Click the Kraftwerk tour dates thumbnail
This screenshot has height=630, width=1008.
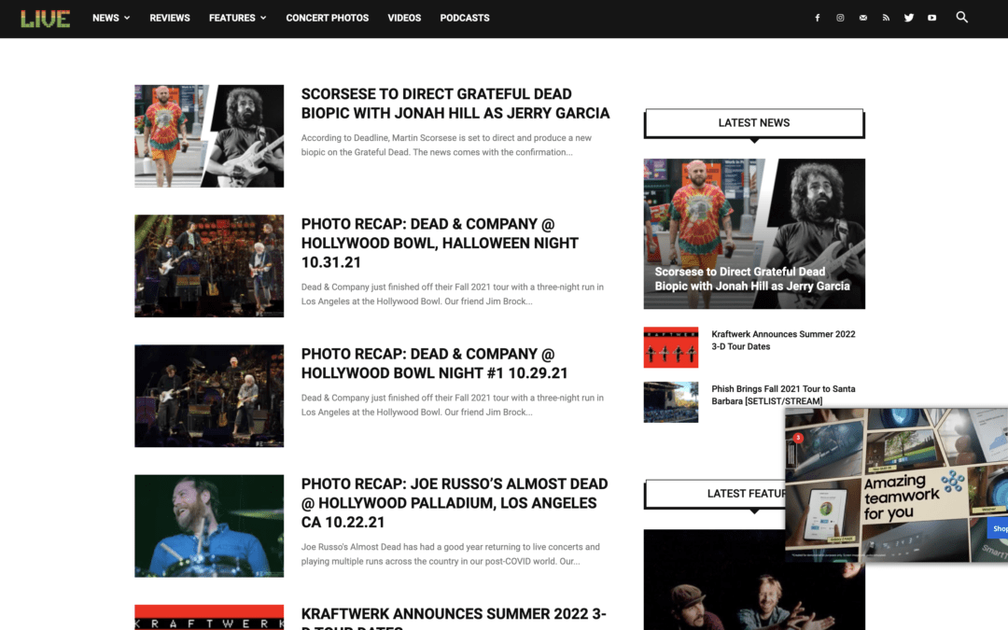point(670,346)
